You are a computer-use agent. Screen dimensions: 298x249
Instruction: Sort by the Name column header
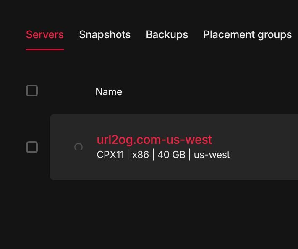(x=109, y=92)
